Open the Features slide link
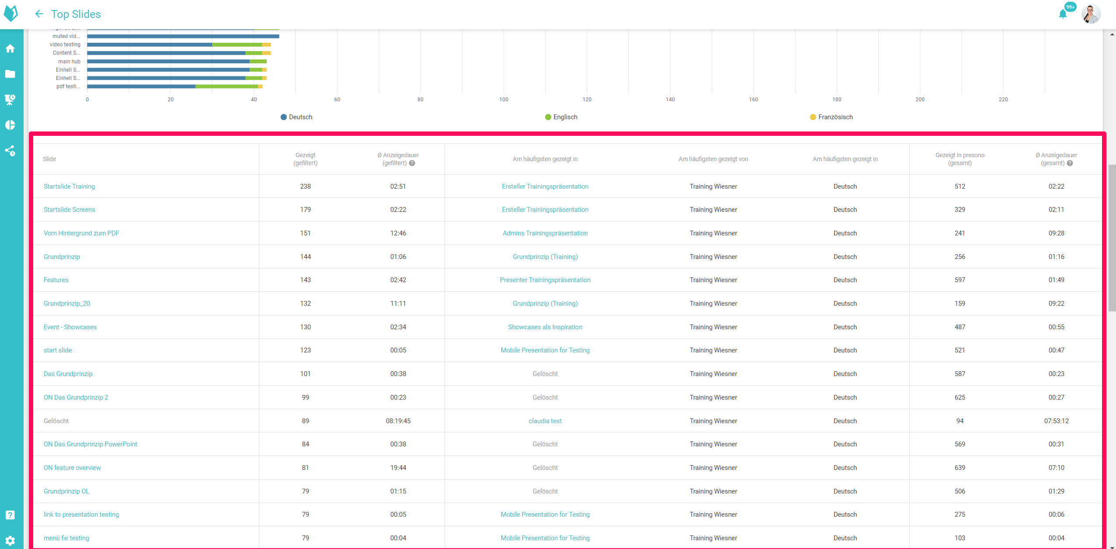The height and width of the screenshot is (549, 1116). click(56, 280)
